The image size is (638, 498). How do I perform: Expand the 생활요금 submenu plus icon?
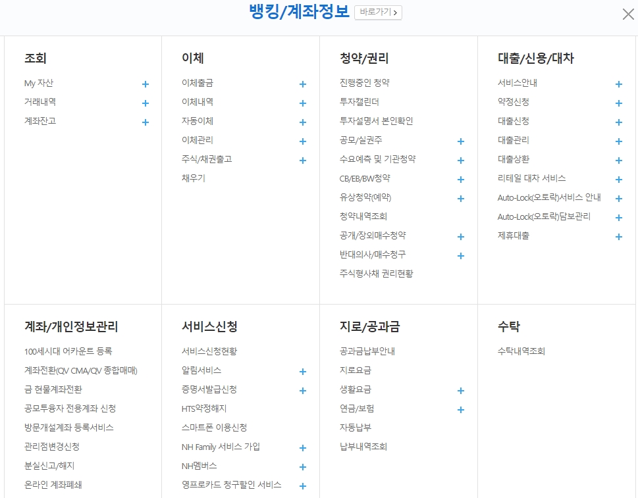point(461,390)
